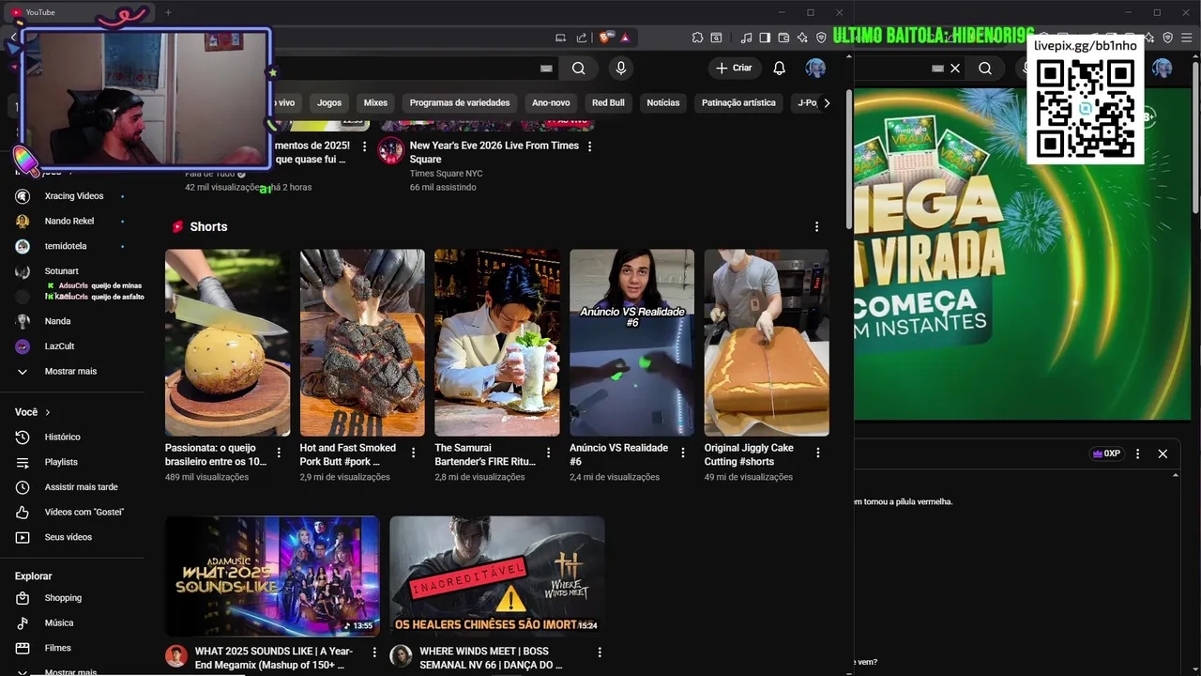Open the Playlists page
Viewport: 1201px width, 676px height.
pos(61,462)
